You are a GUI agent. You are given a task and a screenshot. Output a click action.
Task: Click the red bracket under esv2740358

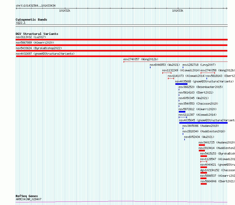[208, 73]
